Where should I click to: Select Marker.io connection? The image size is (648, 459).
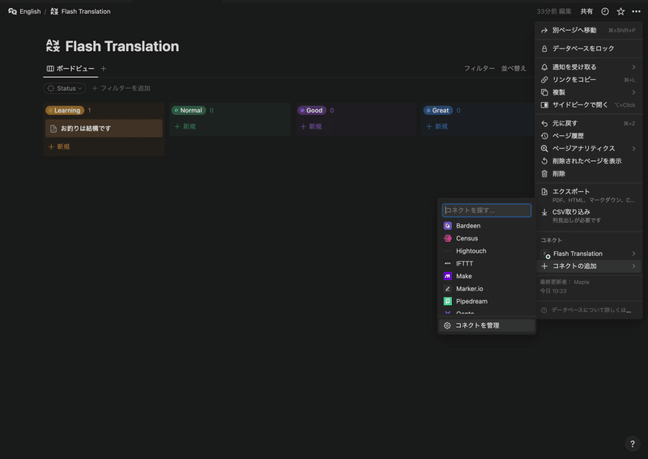coord(487,289)
